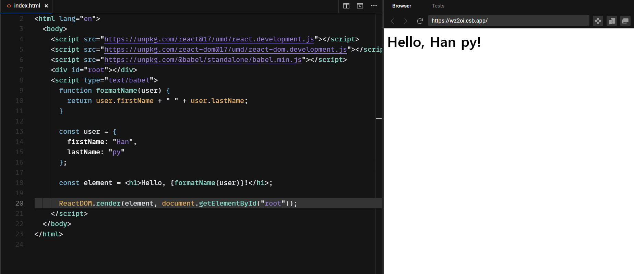Click the div id="root" line
The image size is (634, 274).
pyautogui.click(x=94, y=70)
